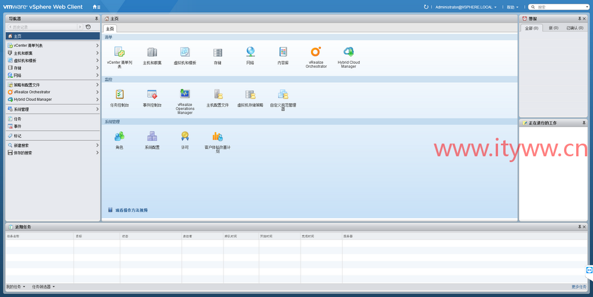Close the 近期任务 panel
593x297 pixels.
point(584,227)
